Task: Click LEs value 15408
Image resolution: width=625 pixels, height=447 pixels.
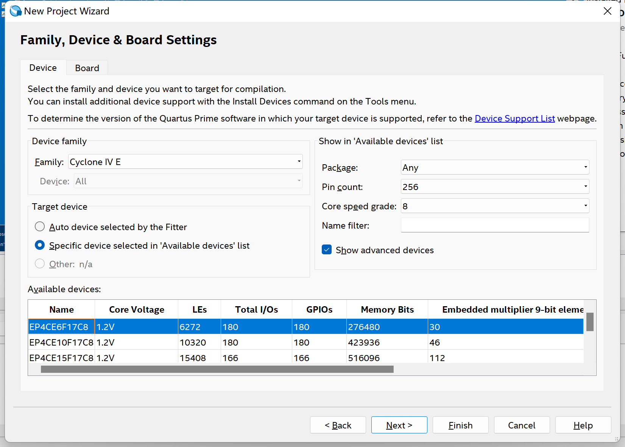Action: click(193, 358)
